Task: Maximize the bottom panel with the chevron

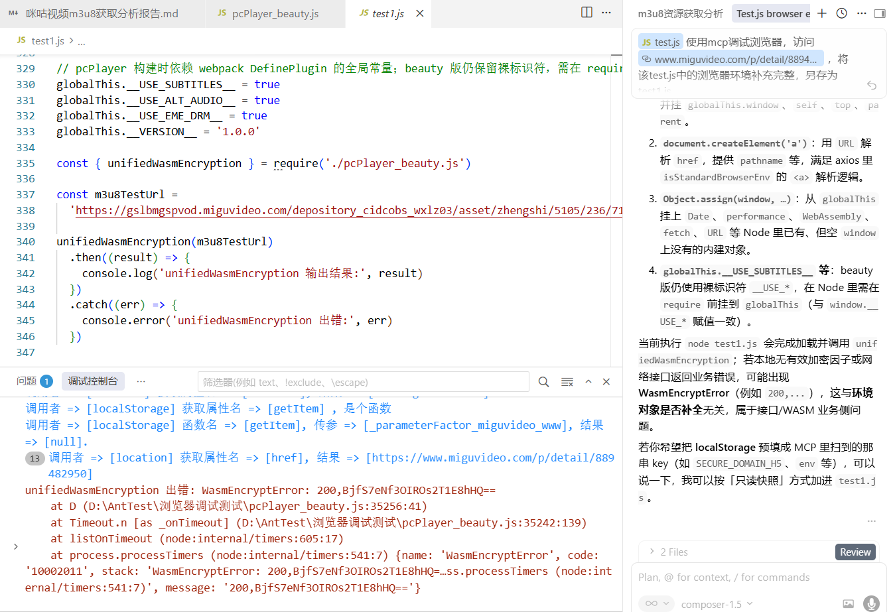Action: (588, 382)
